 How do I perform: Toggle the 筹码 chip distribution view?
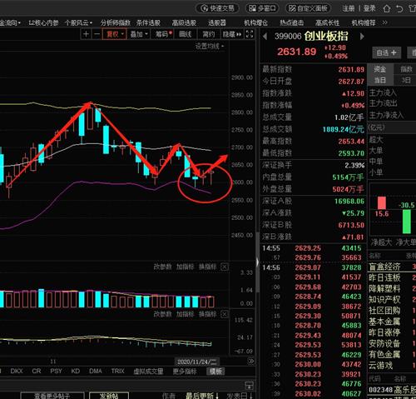click(164, 34)
